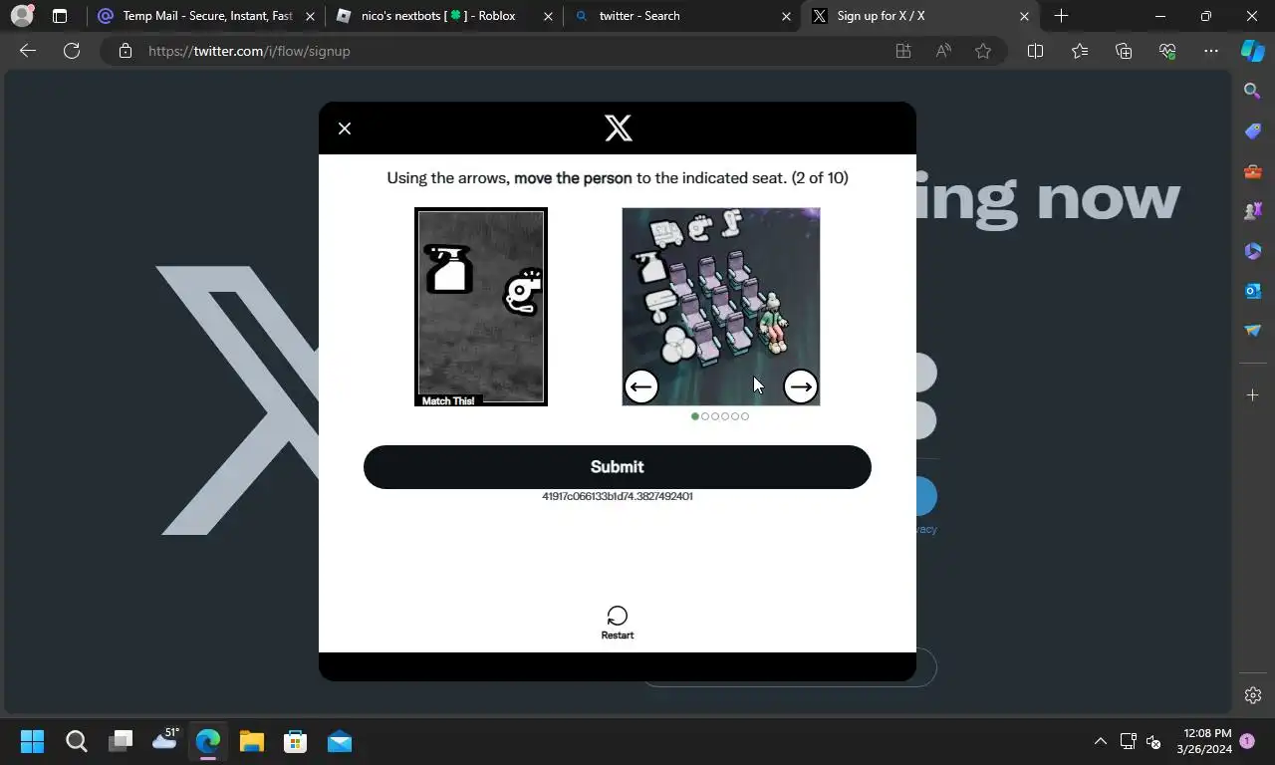Open Copilot sidebar
Viewport: 1275px width, 765px height.
pos(1253,51)
